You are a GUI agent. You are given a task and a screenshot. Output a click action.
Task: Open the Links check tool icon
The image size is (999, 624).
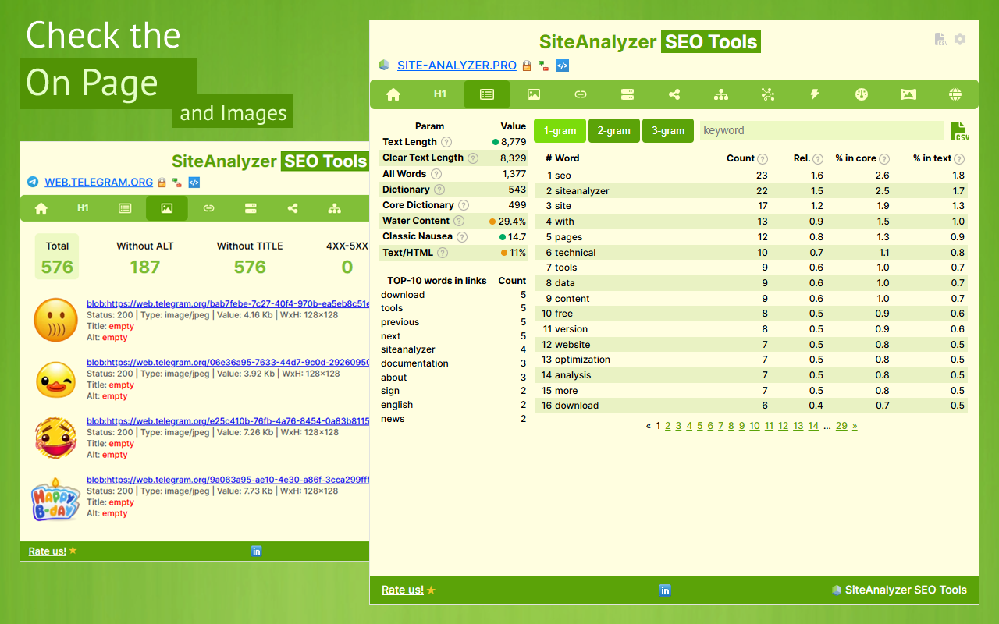coord(581,94)
